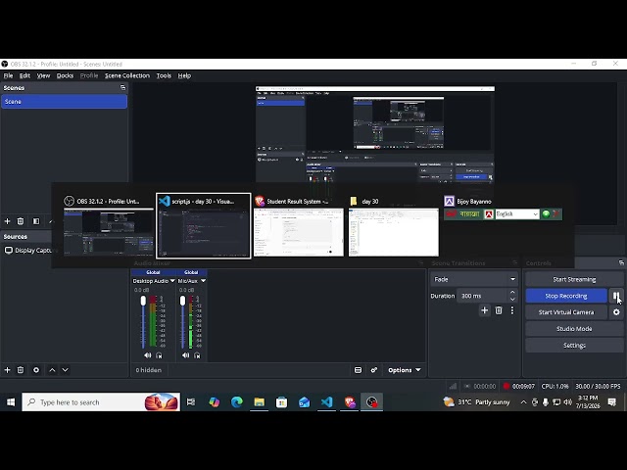Open Settings from the Controls panel
The height and width of the screenshot is (470, 627).
point(574,345)
